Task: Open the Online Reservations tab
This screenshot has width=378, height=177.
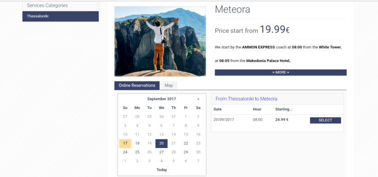Action: [137, 85]
